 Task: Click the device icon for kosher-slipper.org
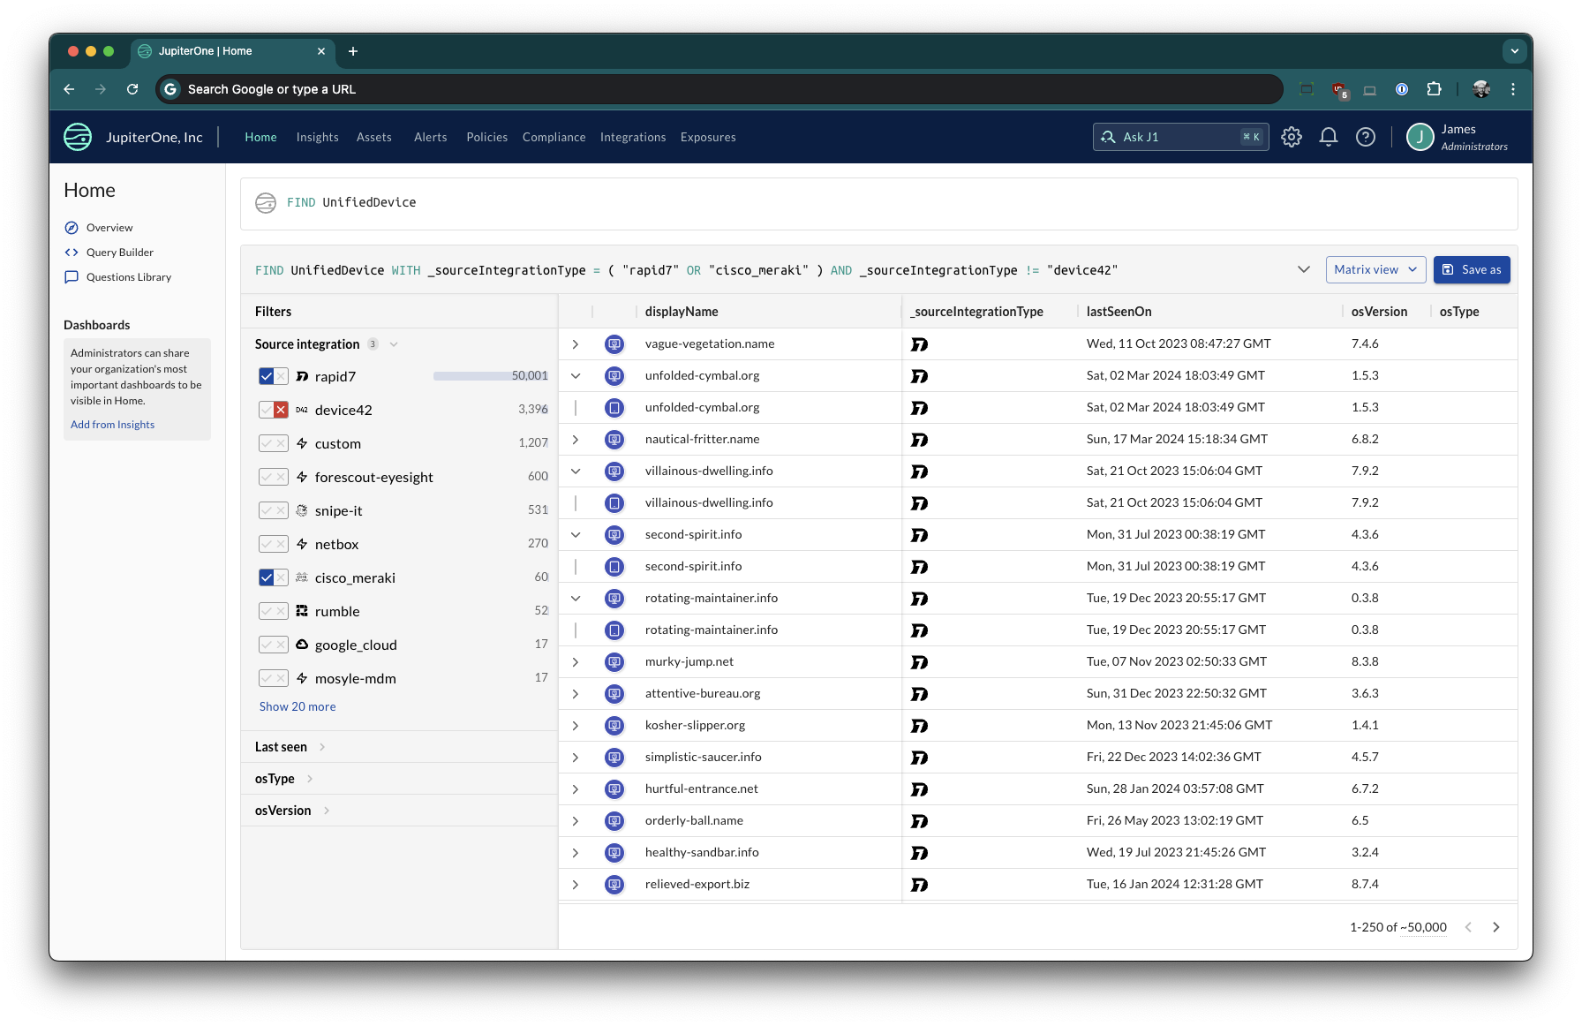(x=614, y=725)
